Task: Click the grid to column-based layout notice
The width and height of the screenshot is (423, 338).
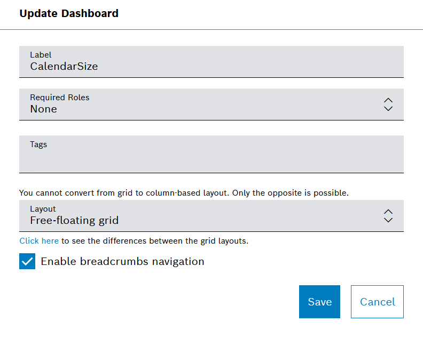Action: 184,193
